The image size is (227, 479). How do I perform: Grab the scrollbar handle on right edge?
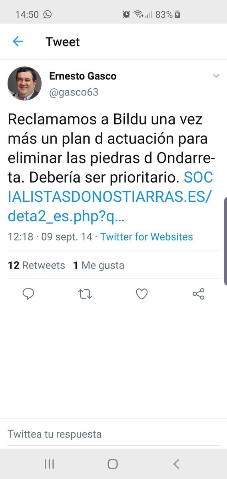tap(225, 241)
